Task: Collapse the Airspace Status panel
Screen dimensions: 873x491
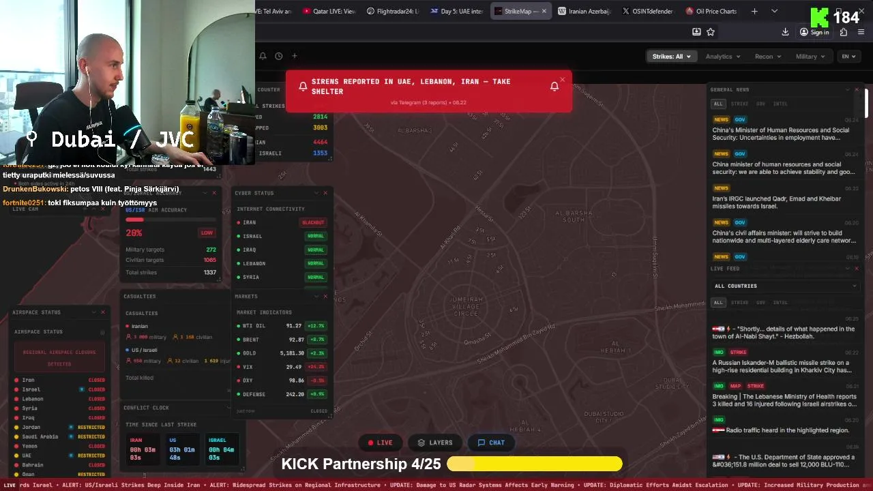Action: tap(94, 312)
